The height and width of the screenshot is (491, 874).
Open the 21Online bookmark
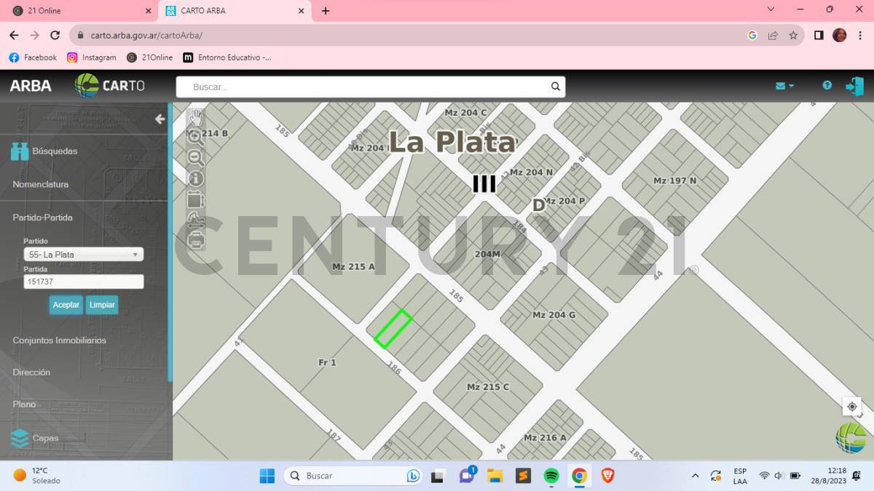click(x=150, y=57)
